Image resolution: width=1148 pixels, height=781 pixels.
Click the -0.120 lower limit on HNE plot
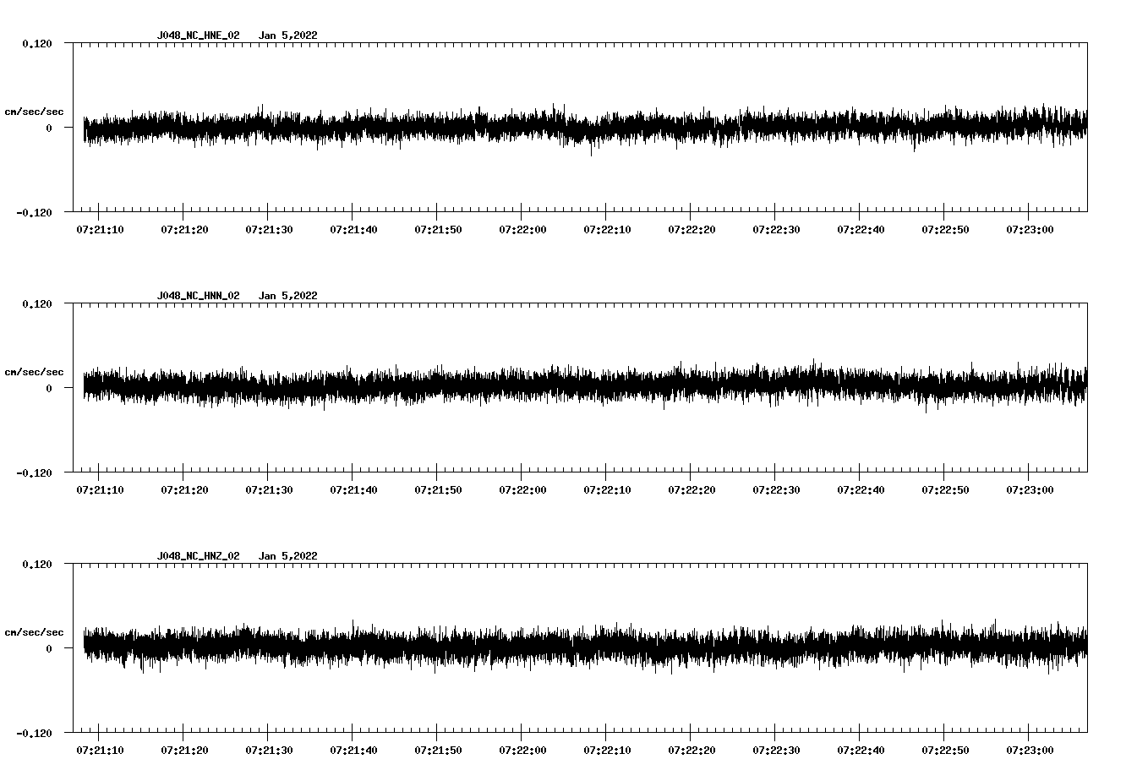34,212
